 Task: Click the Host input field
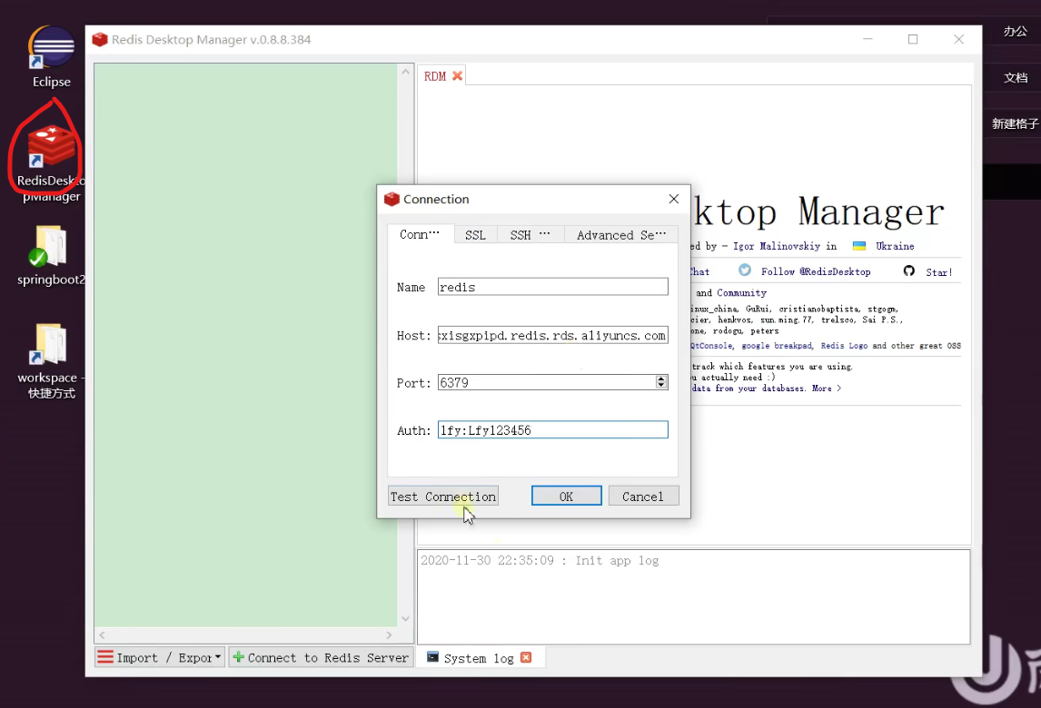552,335
